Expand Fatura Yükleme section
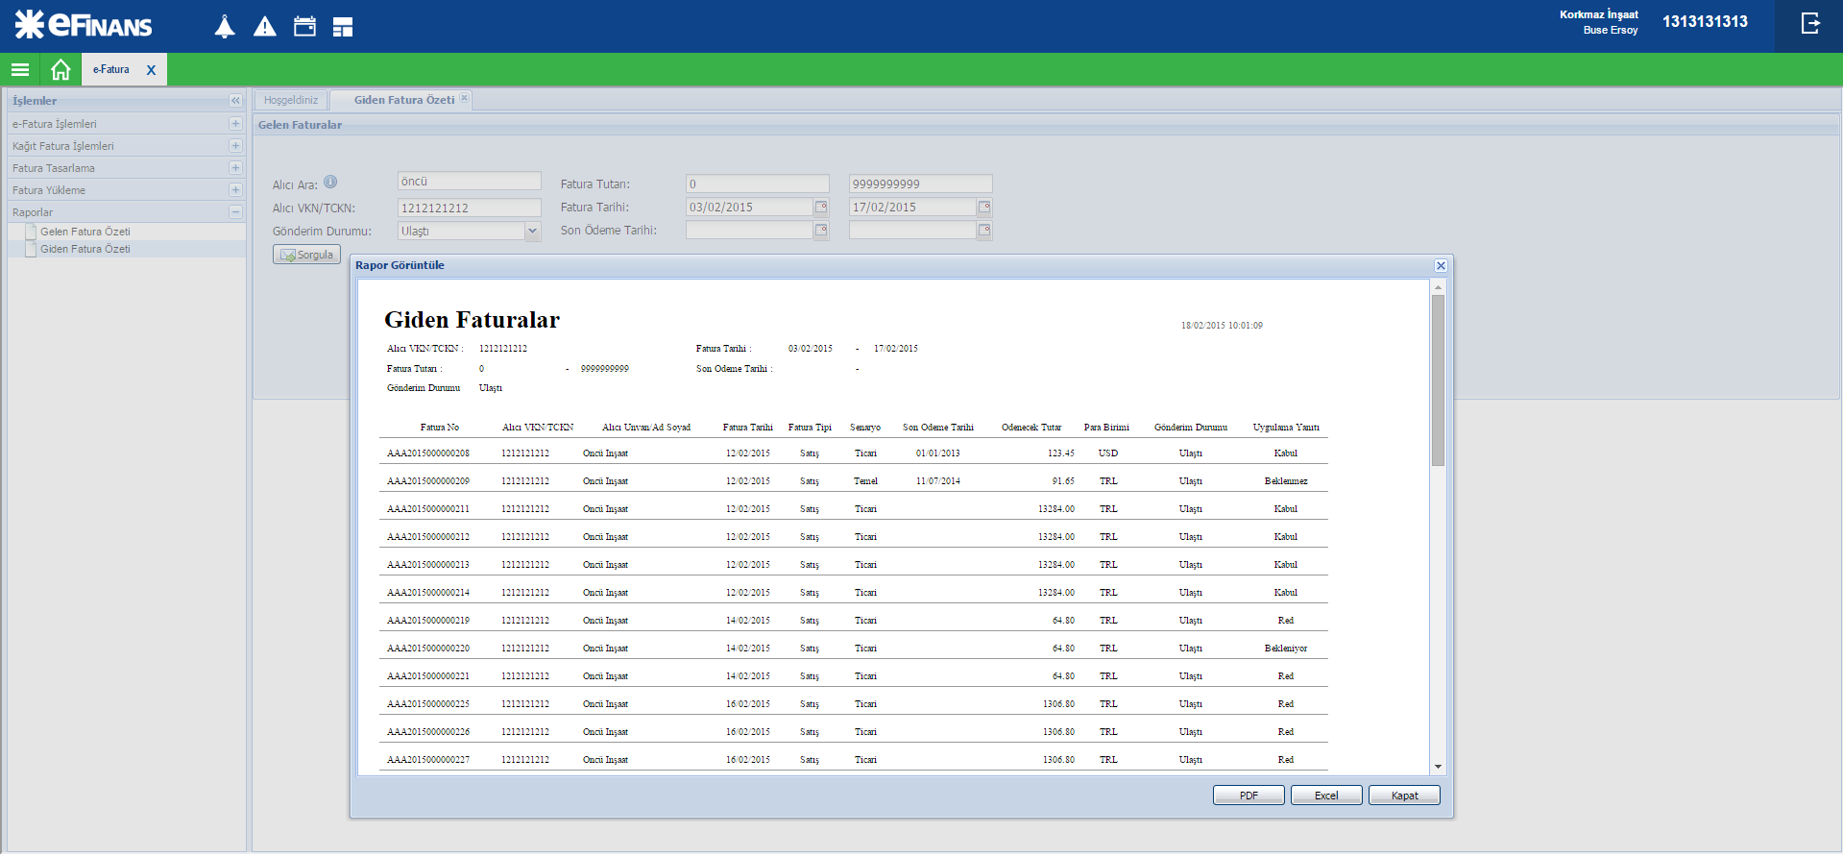 coord(235,189)
